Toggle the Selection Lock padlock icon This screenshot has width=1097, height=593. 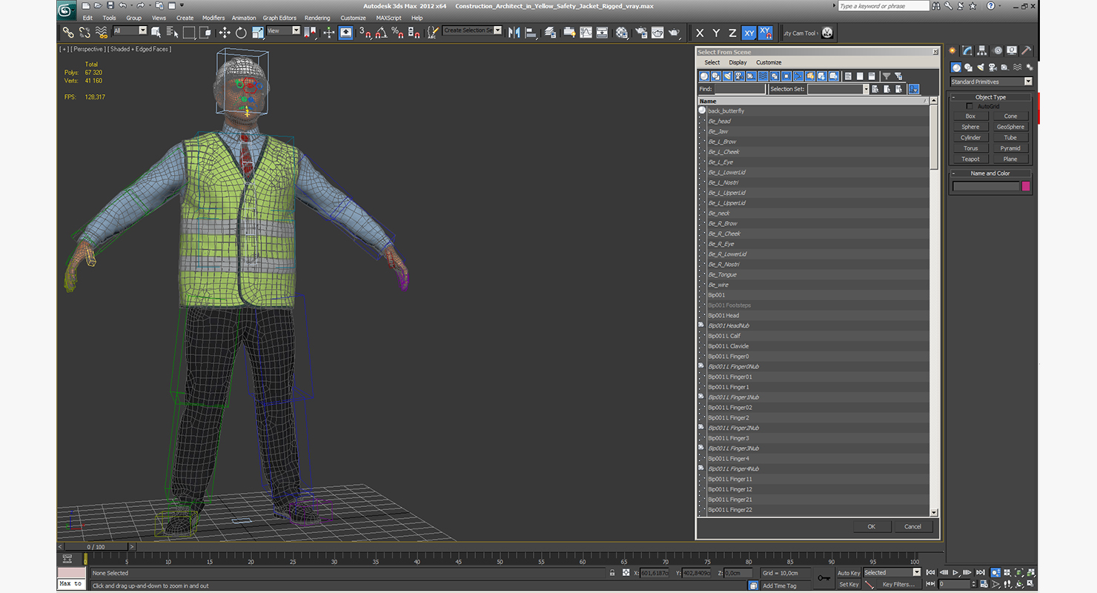[612, 573]
